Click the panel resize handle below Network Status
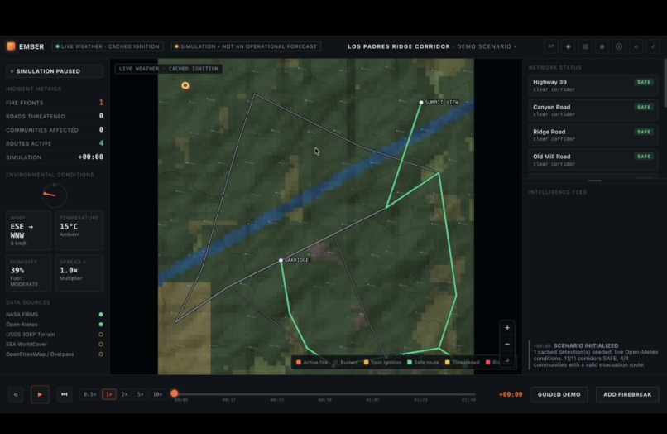The height and width of the screenshot is (434, 667). pos(595,181)
